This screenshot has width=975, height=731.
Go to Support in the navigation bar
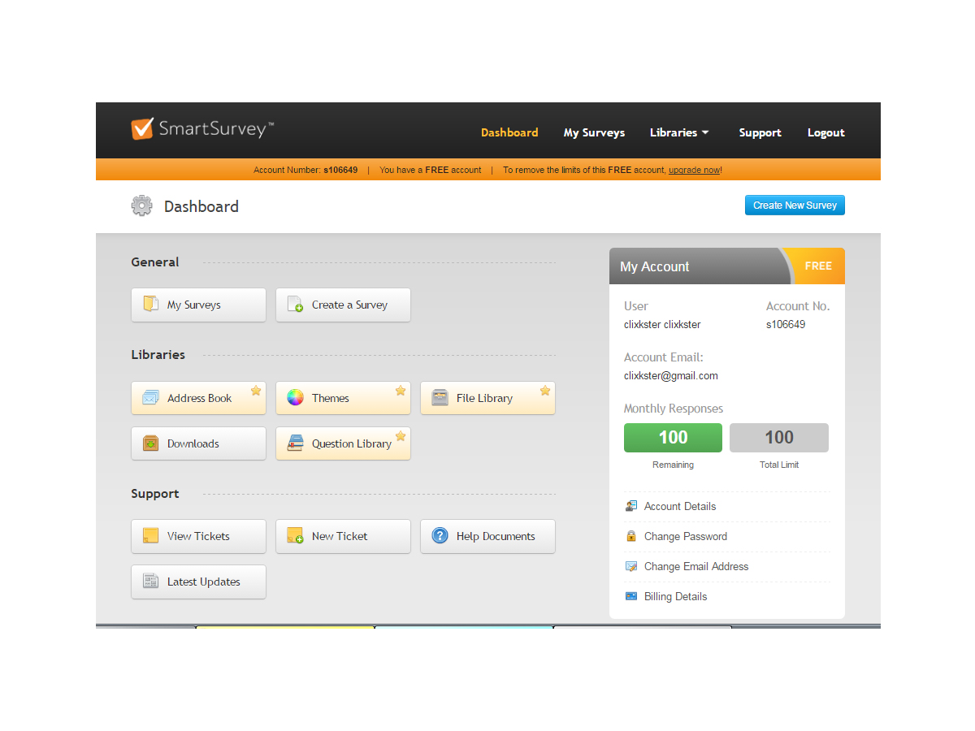[x=760, y=132]
